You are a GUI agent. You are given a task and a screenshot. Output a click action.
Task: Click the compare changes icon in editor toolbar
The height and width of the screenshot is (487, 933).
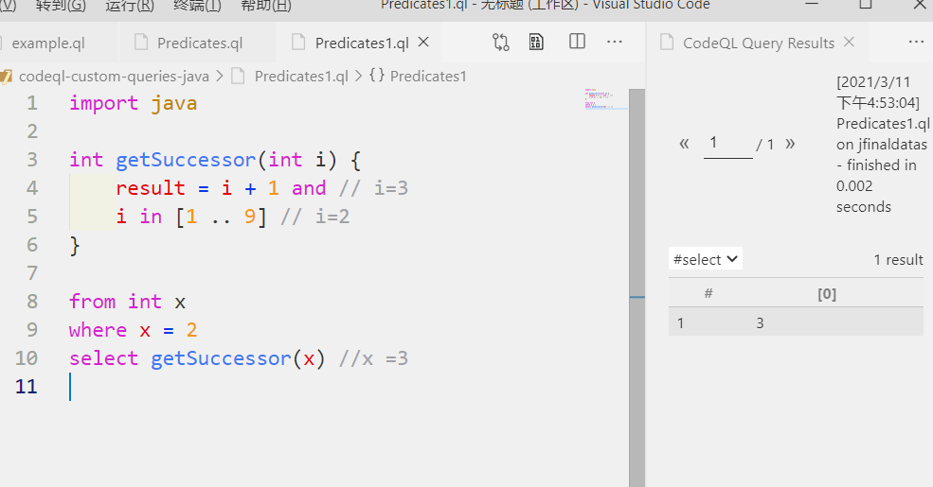coord(500,43)
